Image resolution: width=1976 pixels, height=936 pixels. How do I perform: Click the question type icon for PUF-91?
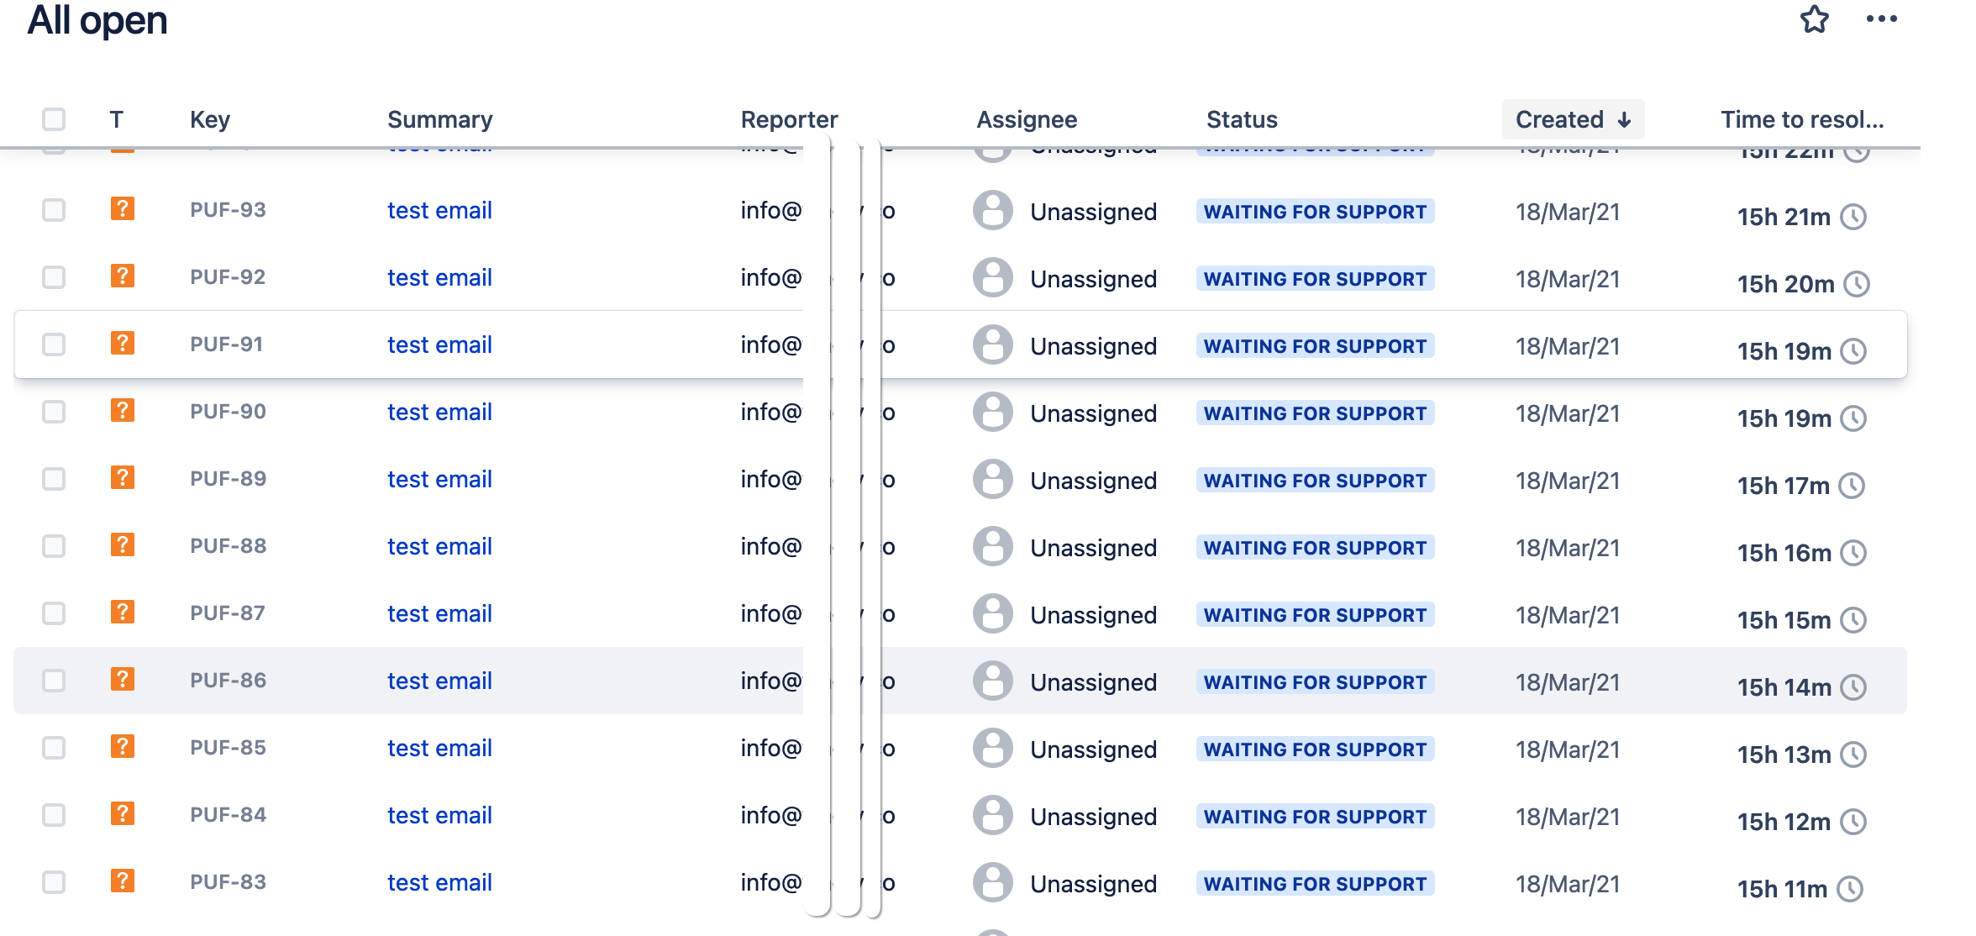[x=123, y=343]
